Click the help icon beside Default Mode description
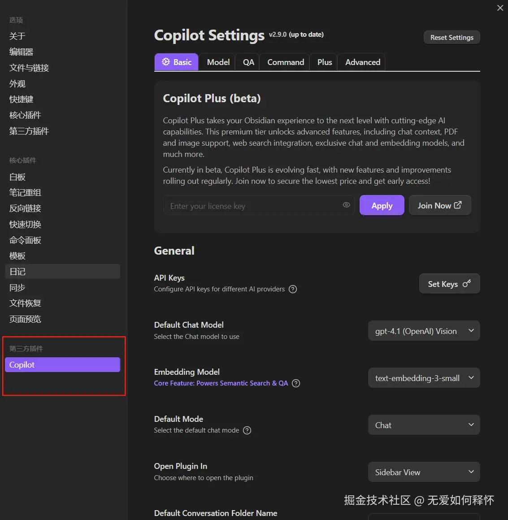This screenshot has height=520, width=508. [247, 430]
